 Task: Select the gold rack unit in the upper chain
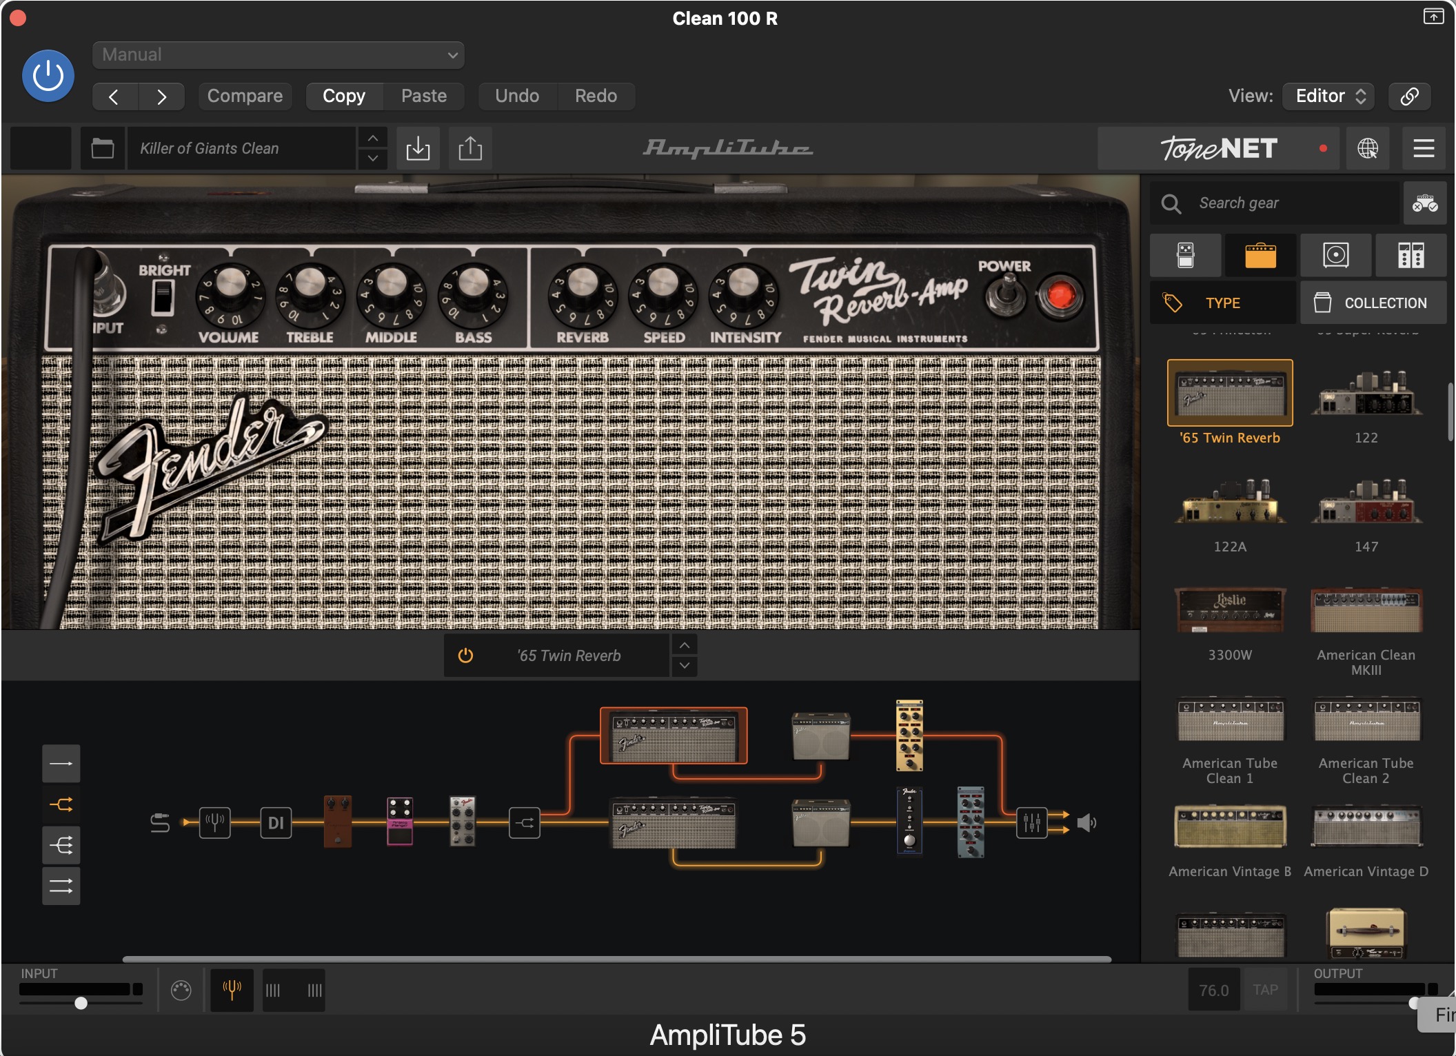coord(909,735)
